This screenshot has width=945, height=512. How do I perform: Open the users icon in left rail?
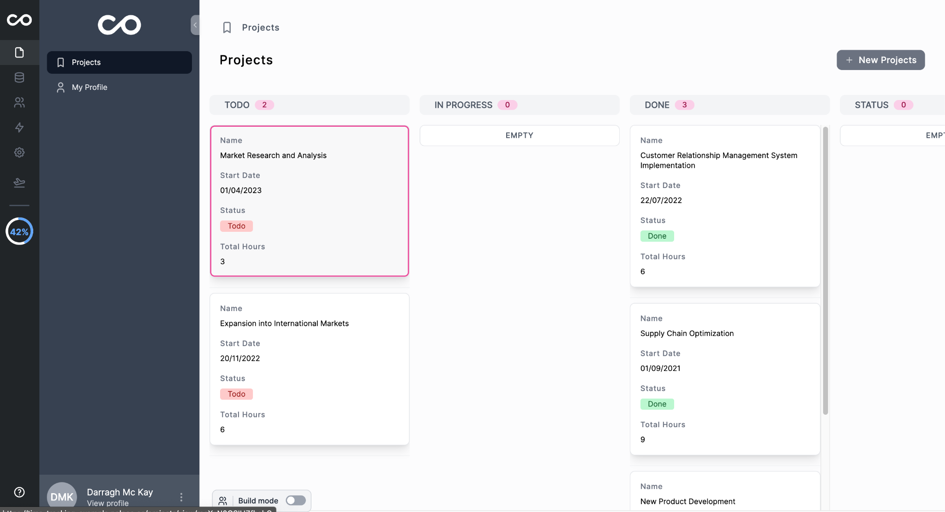point(19,102)
